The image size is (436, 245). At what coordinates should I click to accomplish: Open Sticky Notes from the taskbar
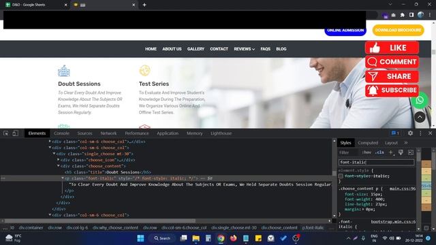click(258, 238)
